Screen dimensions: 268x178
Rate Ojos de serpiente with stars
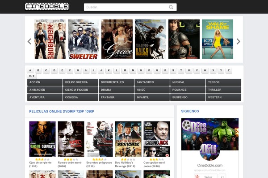[x=42, y=159]
